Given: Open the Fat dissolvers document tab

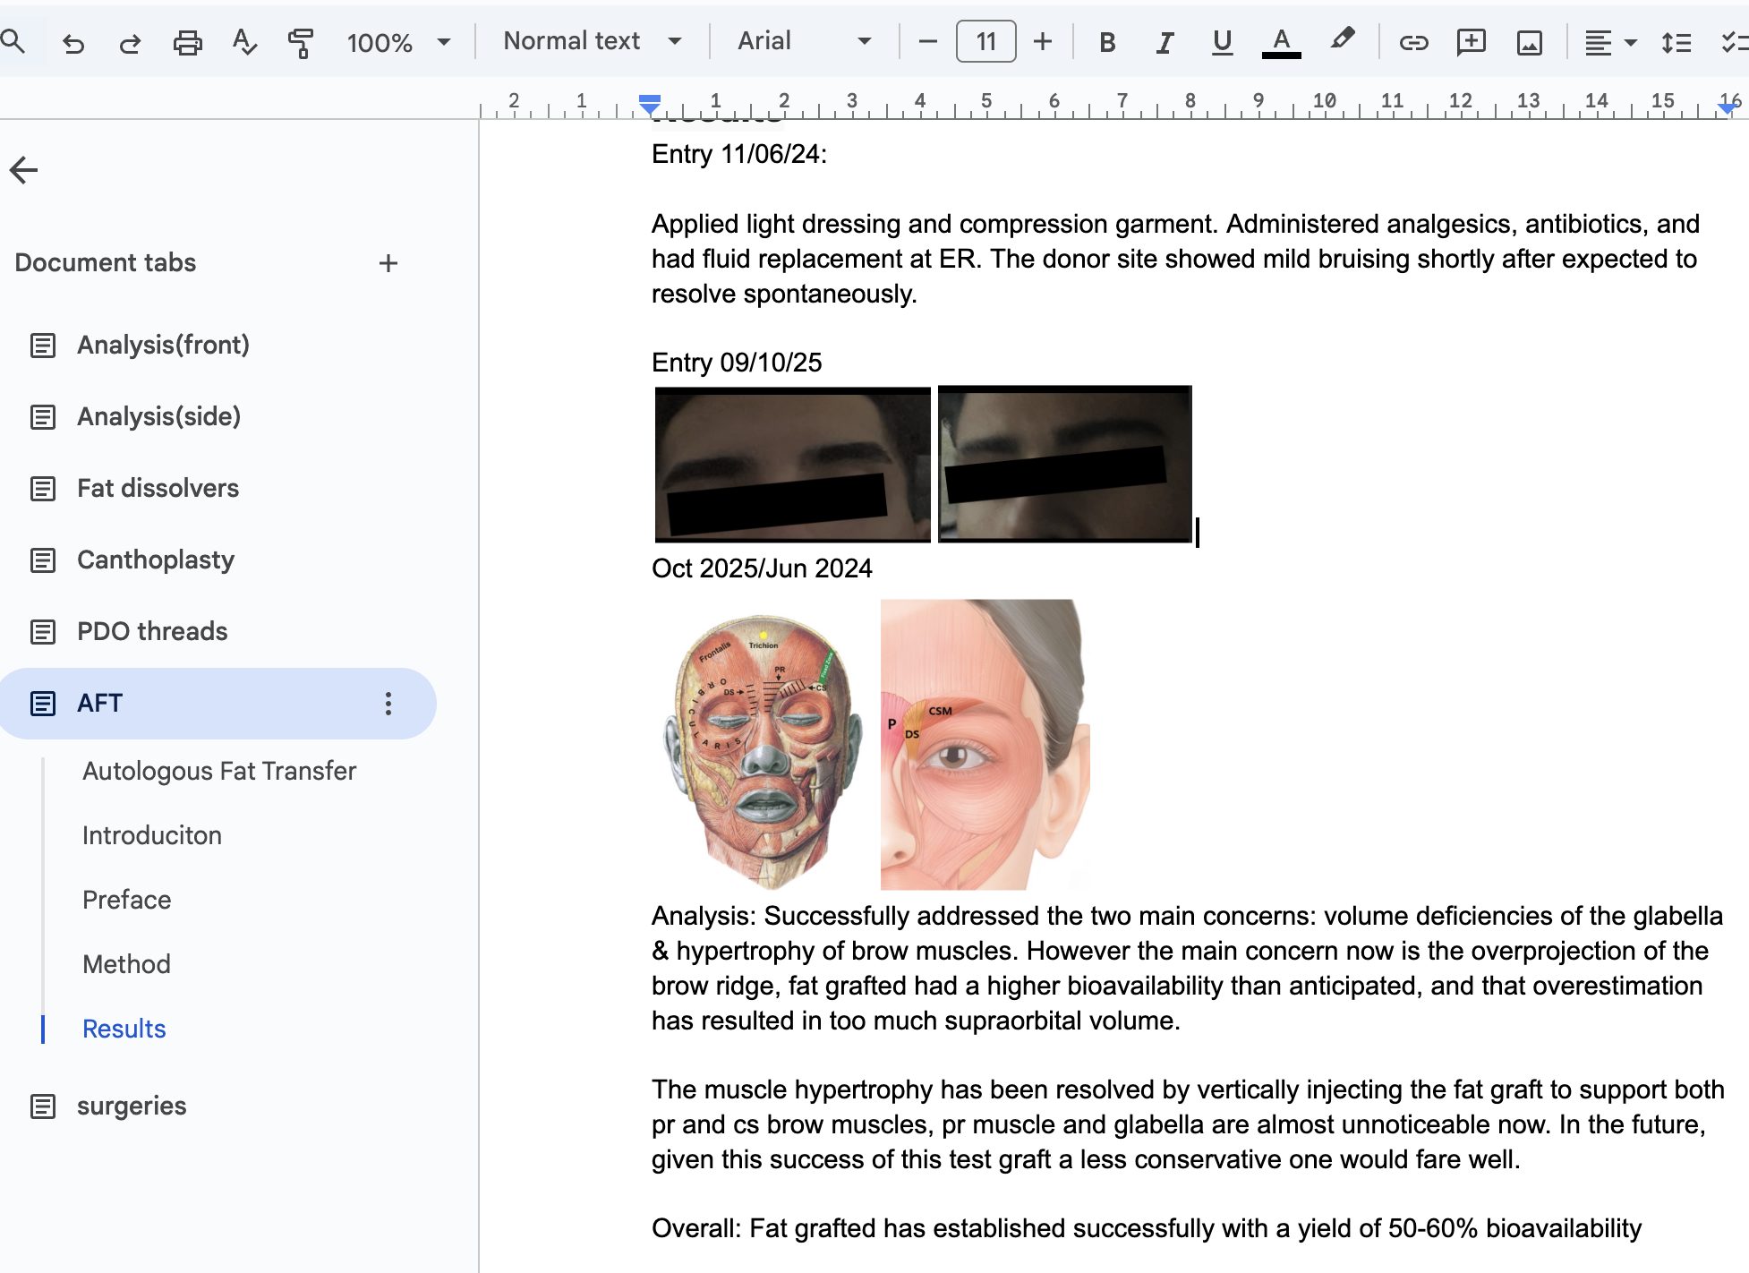Looking at the screenshot, I should (x=158, y=488).
